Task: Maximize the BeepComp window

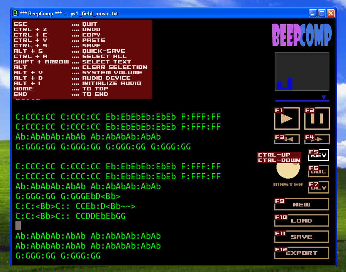Action: [322, 13]
